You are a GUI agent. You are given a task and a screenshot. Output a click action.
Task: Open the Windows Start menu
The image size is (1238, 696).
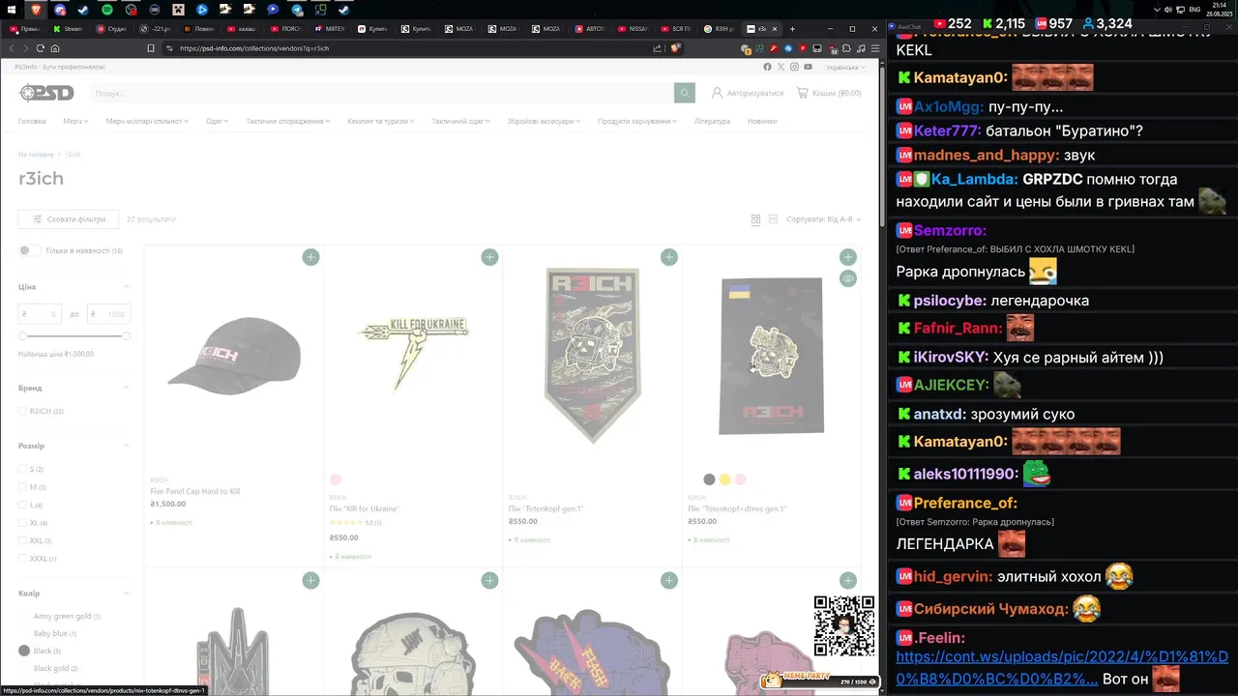tap(13, 10)
